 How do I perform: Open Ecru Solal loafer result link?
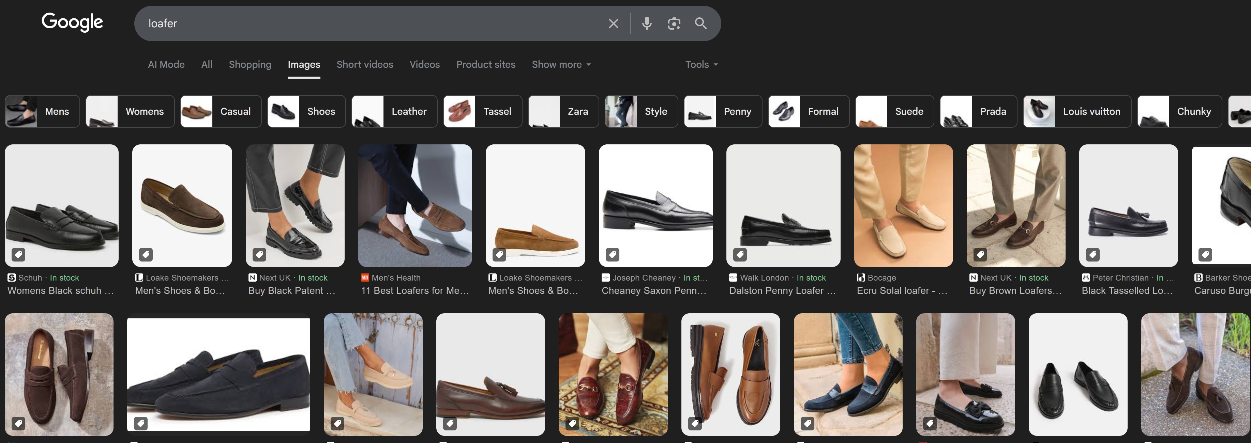point(902,291)
